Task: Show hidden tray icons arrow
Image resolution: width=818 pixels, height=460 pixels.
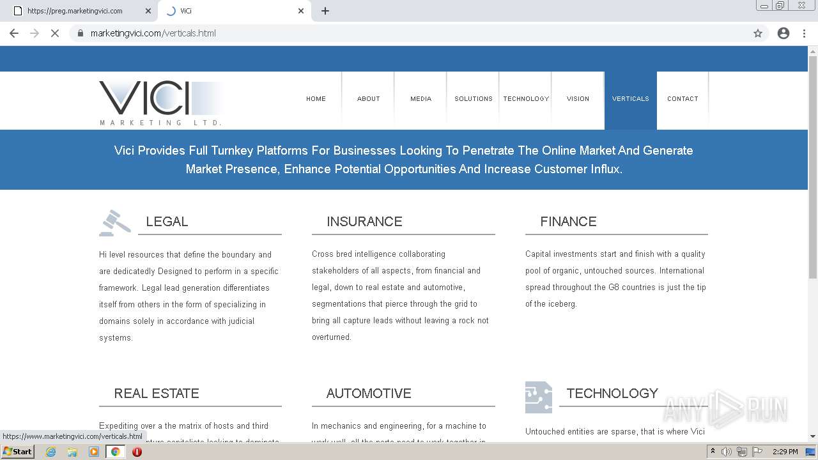Action: [713, 452]
